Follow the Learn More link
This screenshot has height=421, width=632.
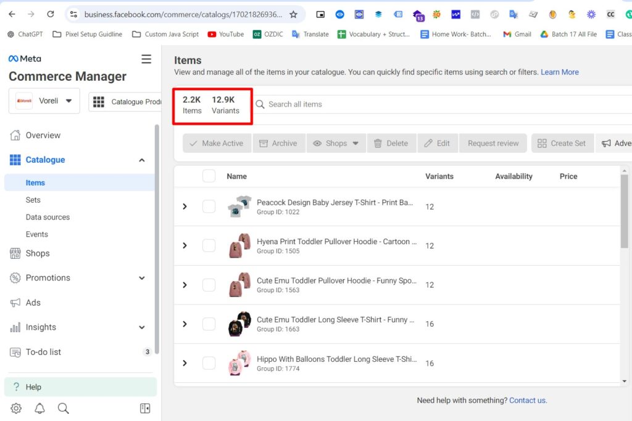(x=559, y=72)
